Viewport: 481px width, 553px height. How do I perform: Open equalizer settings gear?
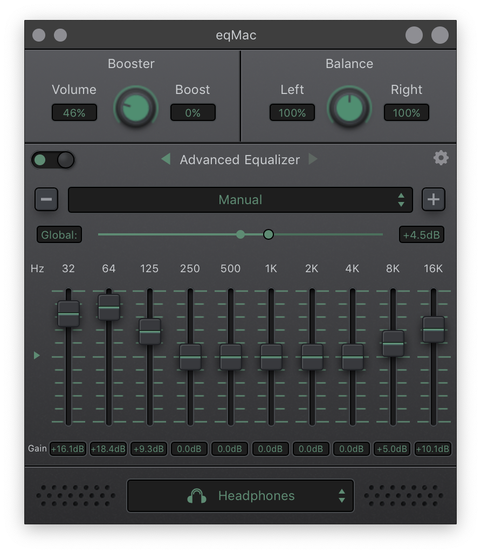coord(441,158)
